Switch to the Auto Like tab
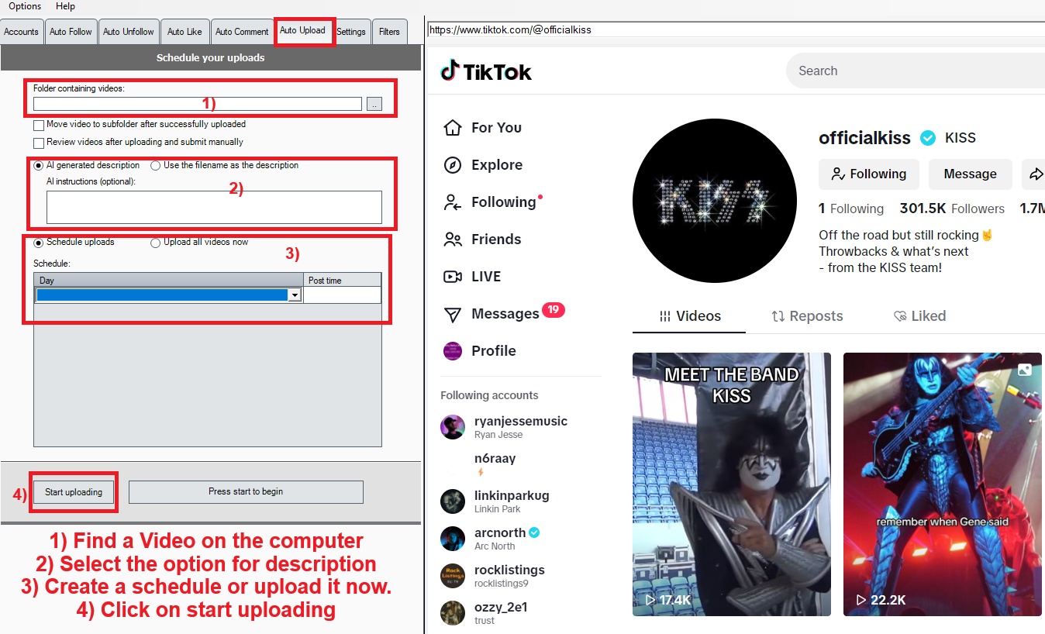This screenshot has width=1045, height=634. coord(185,32)
